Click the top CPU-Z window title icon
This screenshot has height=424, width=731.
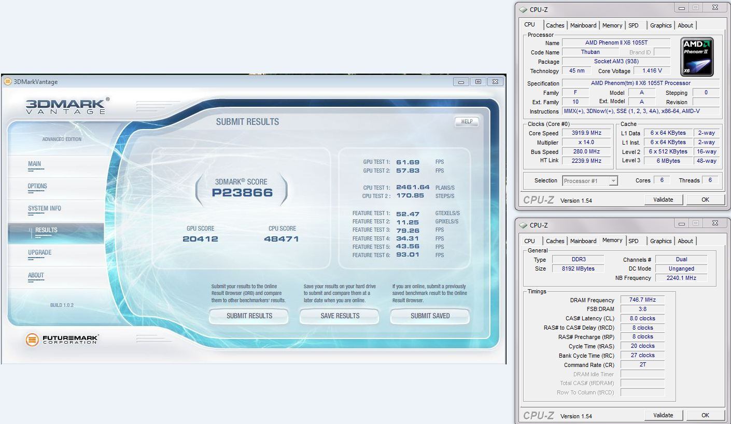523,9
